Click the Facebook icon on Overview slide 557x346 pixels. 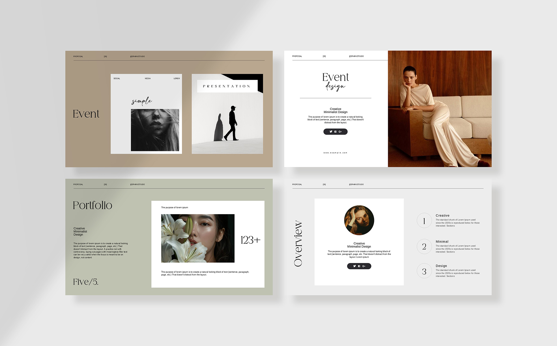click(359, 266)
